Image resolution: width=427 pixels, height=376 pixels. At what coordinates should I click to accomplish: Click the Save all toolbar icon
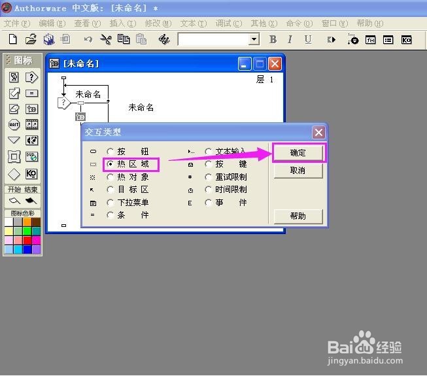(49, 40)
